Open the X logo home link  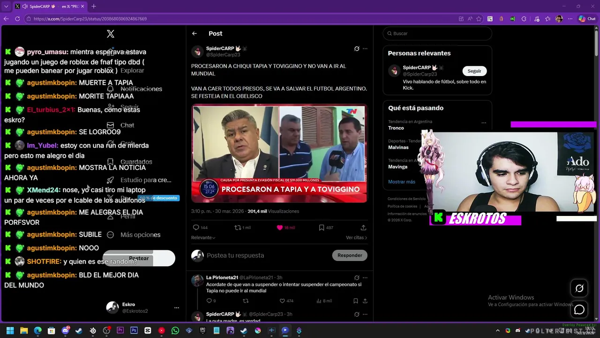111,34
